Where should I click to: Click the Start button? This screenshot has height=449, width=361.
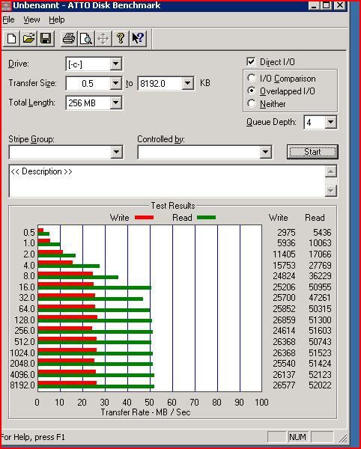coord(312,152)
